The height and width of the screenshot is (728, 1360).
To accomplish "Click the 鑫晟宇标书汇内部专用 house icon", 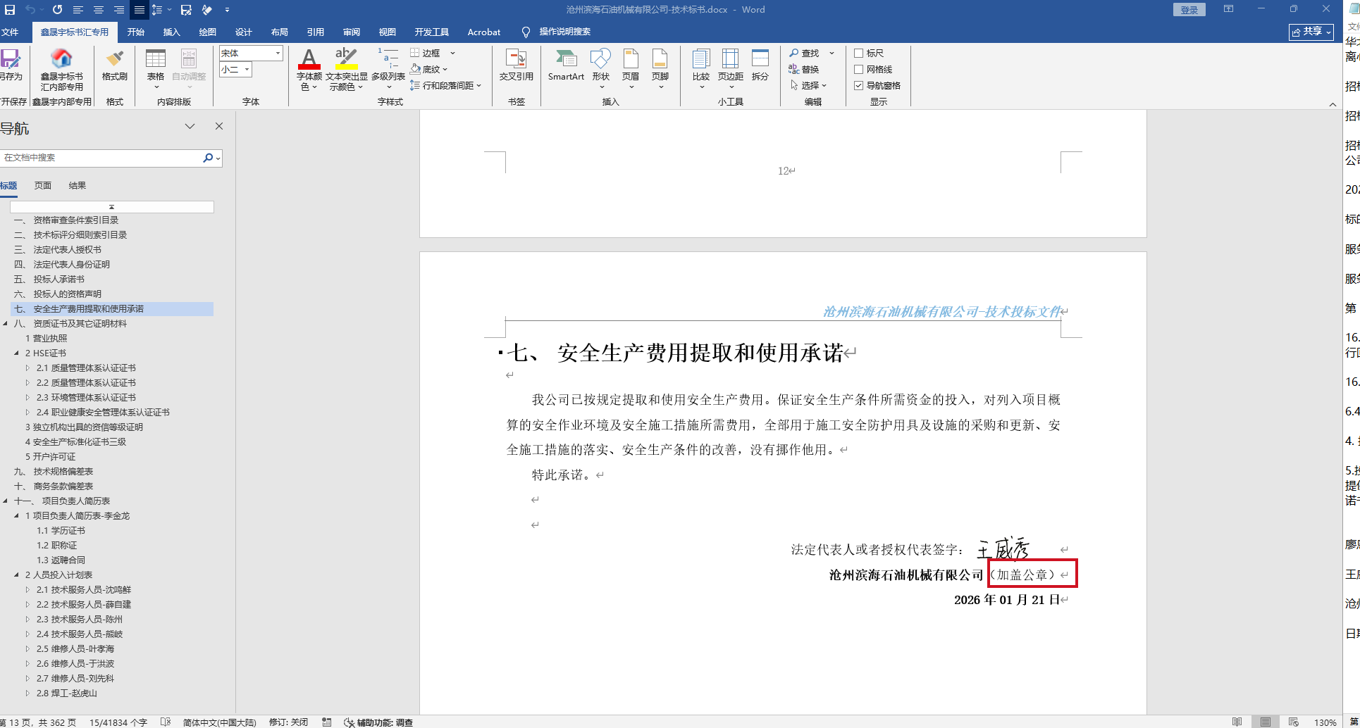I will (62, 70).
